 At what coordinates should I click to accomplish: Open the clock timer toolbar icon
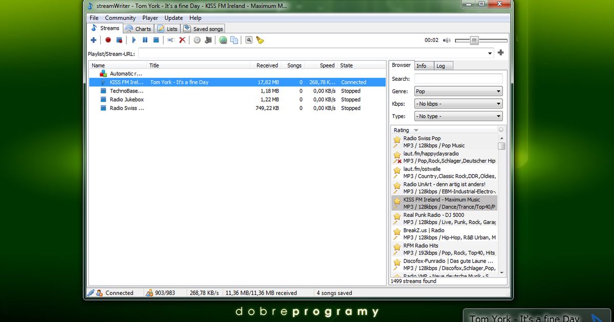pyautogui.click(x=197, y=40)
